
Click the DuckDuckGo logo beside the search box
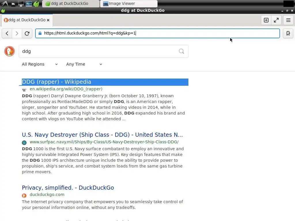pyautogui.click(x=10, y=51)
